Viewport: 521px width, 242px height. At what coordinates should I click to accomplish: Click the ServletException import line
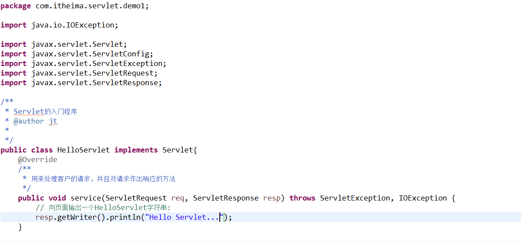click(83, 64)
